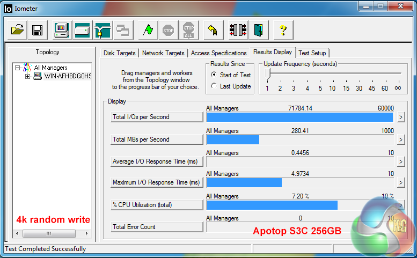417x258 pixels.
Task: Open the Access Specifications tab
Action: coord(218,53)
